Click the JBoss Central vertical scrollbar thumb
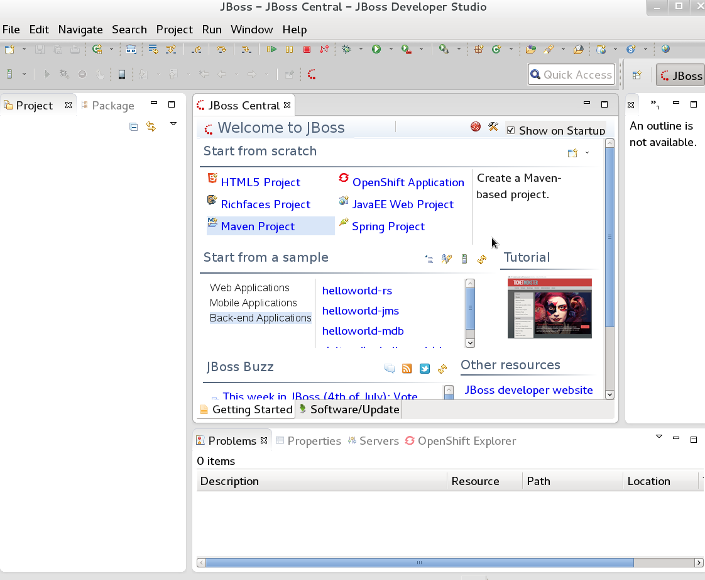This screenshot has width=705, height=580. click(x=609, y=237)
